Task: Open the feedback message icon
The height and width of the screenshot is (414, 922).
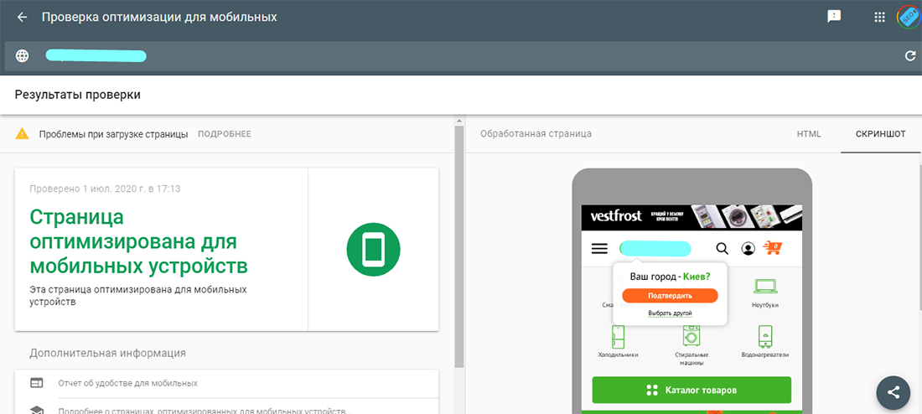Action: (x=834, y=17)
